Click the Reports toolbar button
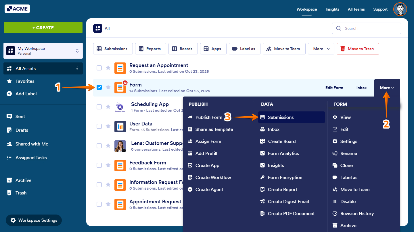This screenshot has width=414, height=232. 150,49
